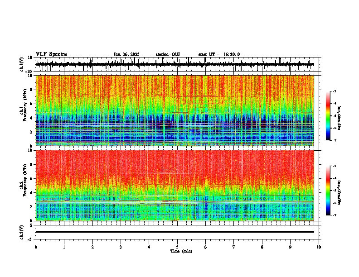Click inside the ch.2 frequency spectrogram

pyautogui.click(x=175, y=186)
